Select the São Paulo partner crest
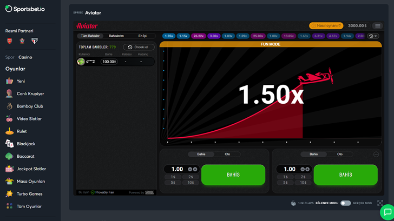The image size is (394, 221). click(x=35, y=41)
